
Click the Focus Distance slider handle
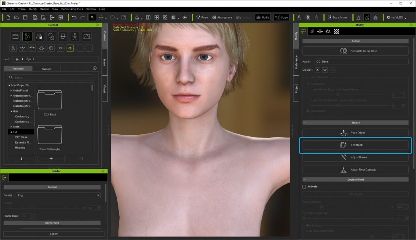pyautogui.click(x=321, y=207)
